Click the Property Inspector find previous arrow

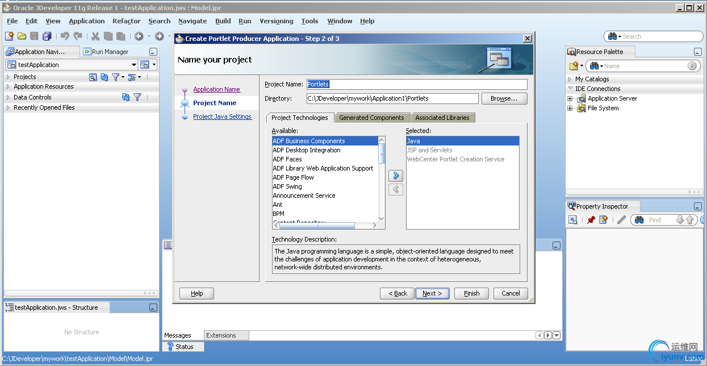click(690, 220)
